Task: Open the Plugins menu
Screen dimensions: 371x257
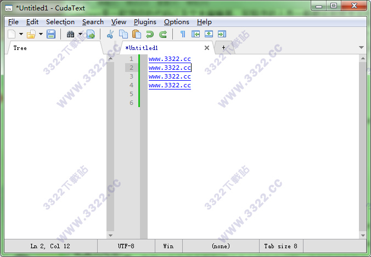Action: [x=145, y=22]
